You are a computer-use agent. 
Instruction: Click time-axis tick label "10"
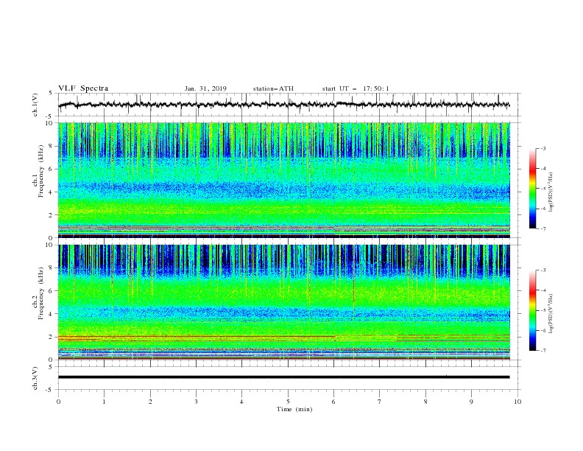[x=517, y=402]
